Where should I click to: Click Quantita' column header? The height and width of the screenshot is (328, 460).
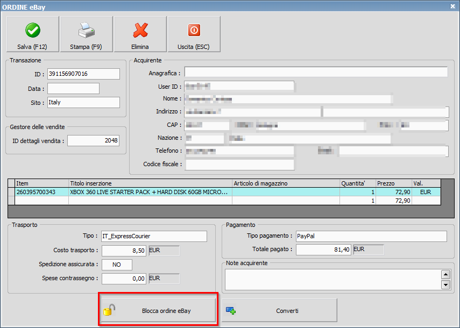(x=358, y=183)
